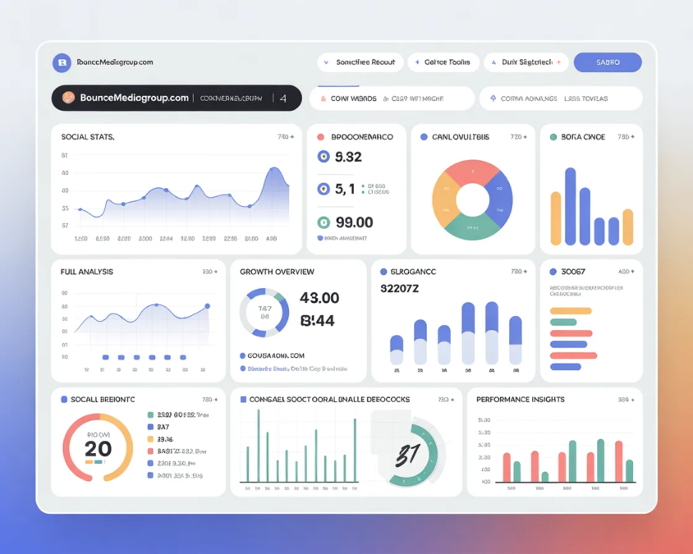The height and width of the screenshot is (554, 693).
Task: Switch to the Conv Wbros tab
Action: (x=352, y=98)
